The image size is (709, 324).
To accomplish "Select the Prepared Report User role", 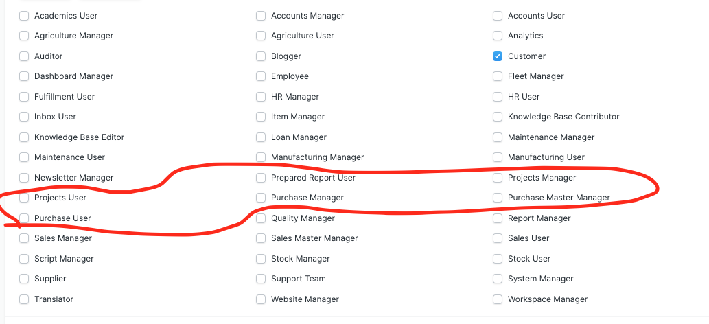I will tap(260, 178).
